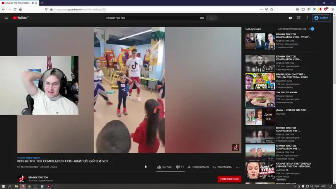The width and height of the screenshot is (336, 189).
Task: Click ПОДЕЛИТЬСЯ share button
Action: click(x=198, y=167)
